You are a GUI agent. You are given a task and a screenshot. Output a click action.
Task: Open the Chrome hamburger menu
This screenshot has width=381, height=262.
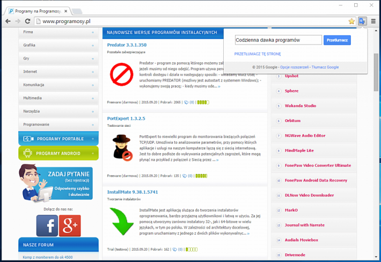point(373,21)
